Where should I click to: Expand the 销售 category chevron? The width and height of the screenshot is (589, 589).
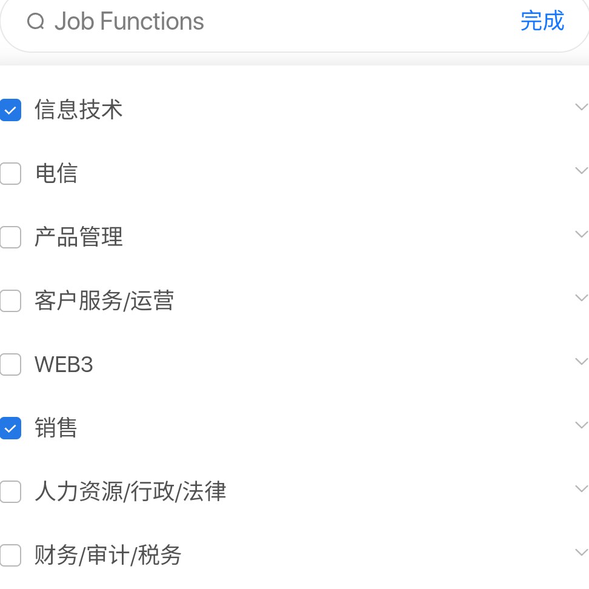click(x=582, y=425)
